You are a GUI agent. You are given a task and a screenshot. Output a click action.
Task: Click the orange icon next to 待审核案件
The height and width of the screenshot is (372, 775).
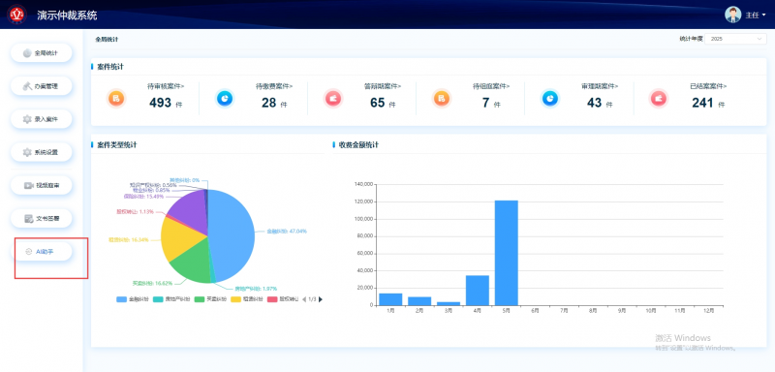[x=116, y=99]
